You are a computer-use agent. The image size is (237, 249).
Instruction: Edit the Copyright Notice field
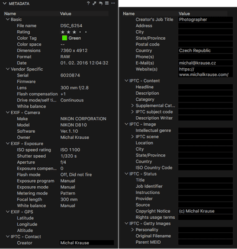tap(206, 211)
